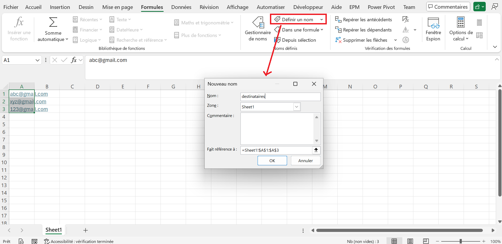Viewport: 502px width, 244px height.
Task: Confirm formula bar entry with checkmark icon
Action: (x=64, y=60)
